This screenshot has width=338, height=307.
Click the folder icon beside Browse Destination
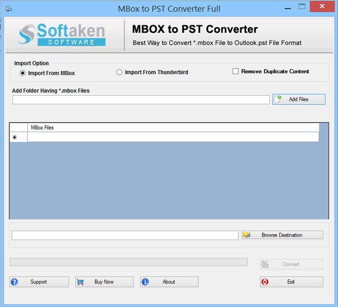click(247, 235)
